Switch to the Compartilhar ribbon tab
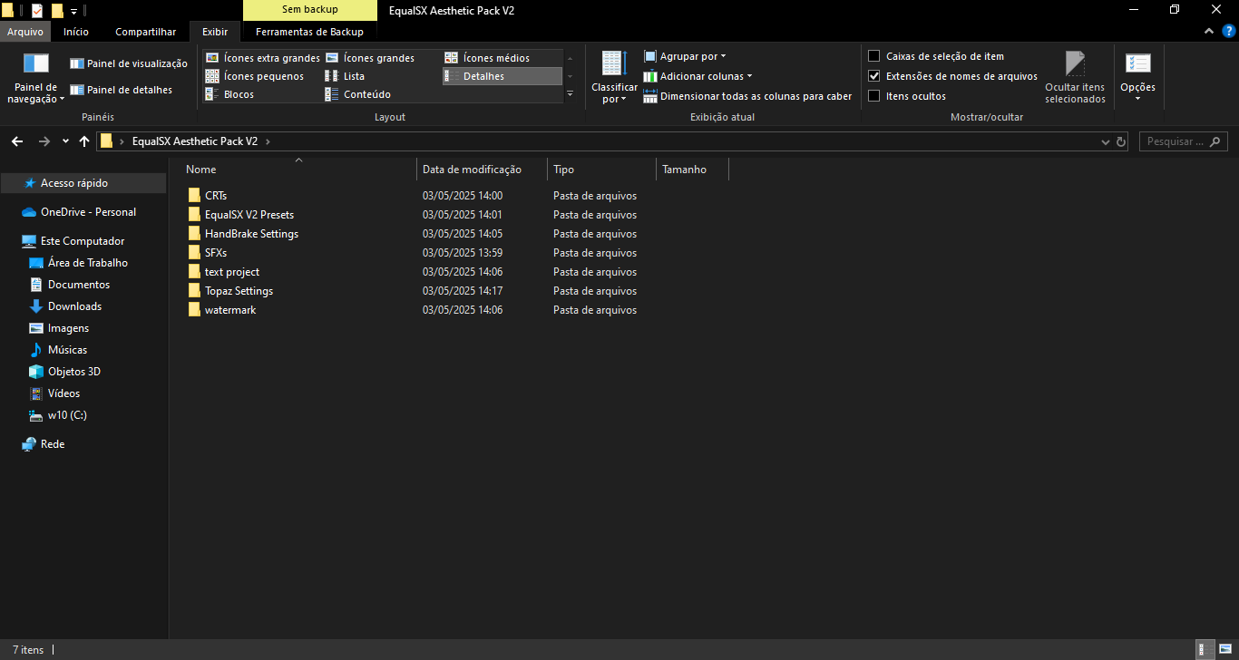This screenshot has width=1239, height=660. coord(146,32)
